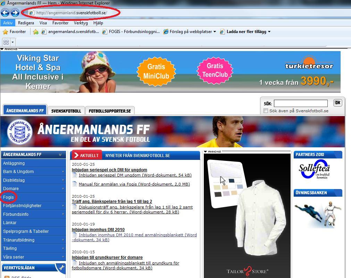Switch to the Svenskfotboll tab
The width and height of the screenshot is (351, 278).
pos(66,111)
